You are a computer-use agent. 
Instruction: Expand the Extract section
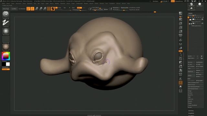coord(190,107)
